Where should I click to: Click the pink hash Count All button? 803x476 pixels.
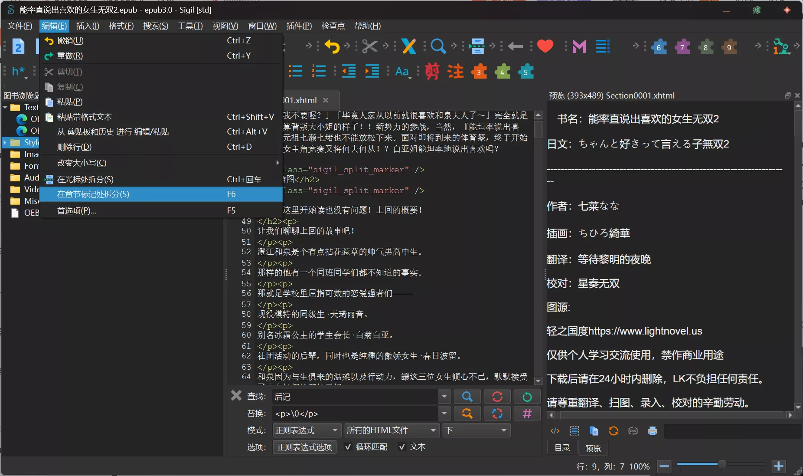527,414
